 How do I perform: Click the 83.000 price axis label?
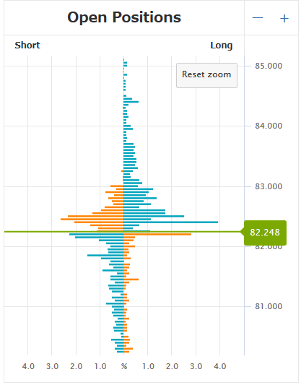[269, 186]
